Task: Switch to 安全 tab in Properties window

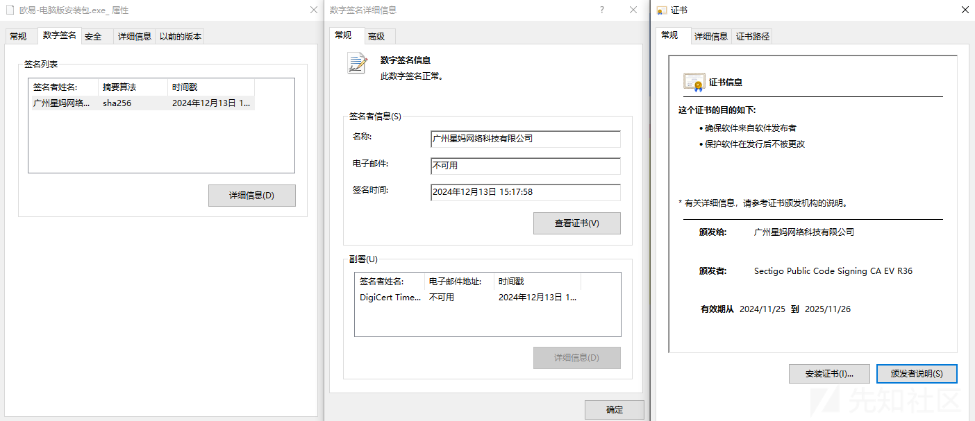Action: pos(93,37)
